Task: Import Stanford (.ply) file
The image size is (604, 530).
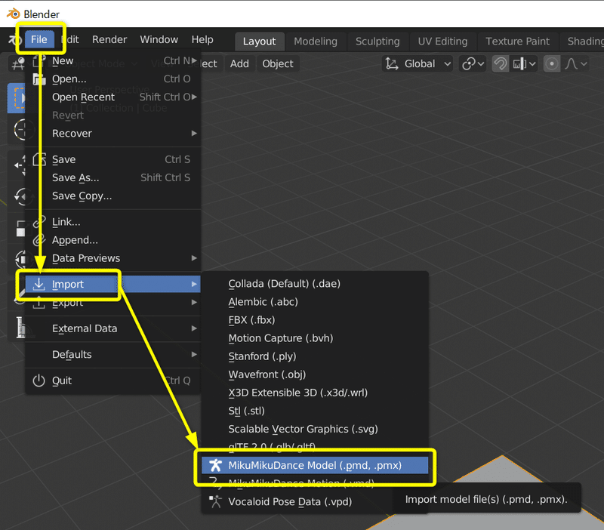Action: point(315,356)
